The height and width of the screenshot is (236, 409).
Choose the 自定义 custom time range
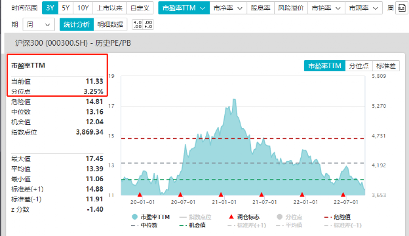pyautogui.click(x=140, y=8)
